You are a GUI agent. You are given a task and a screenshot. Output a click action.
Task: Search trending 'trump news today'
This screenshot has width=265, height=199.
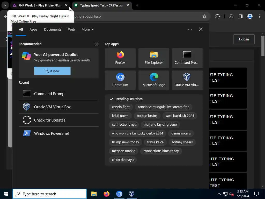point(126,142)
